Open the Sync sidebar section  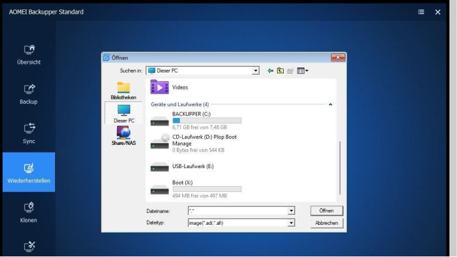(29, 134)
